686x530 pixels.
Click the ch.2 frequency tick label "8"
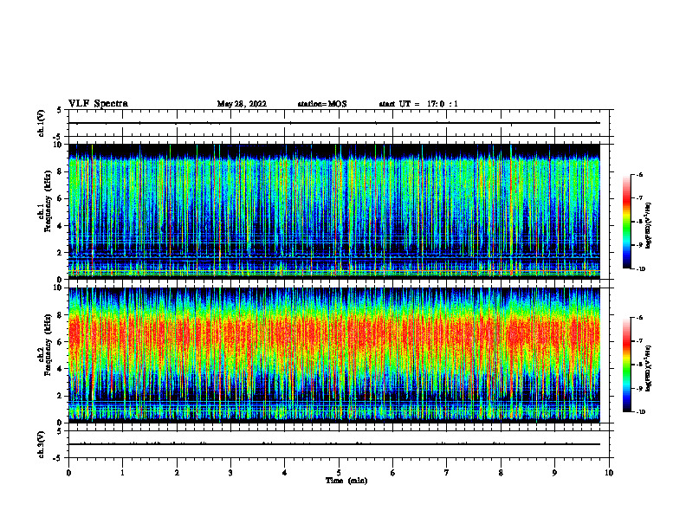61,315
